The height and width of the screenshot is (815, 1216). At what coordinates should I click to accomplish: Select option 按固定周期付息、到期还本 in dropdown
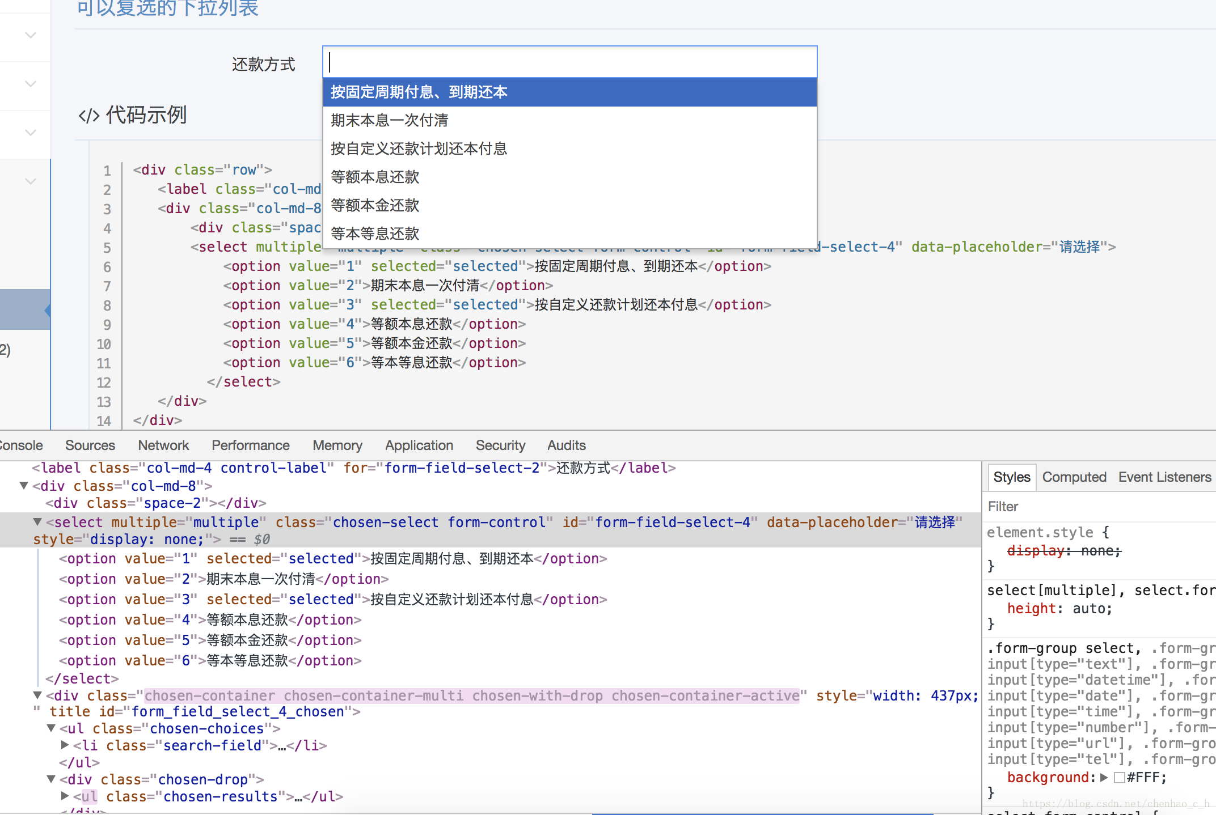pyautogui.click(x=569, y=92)
